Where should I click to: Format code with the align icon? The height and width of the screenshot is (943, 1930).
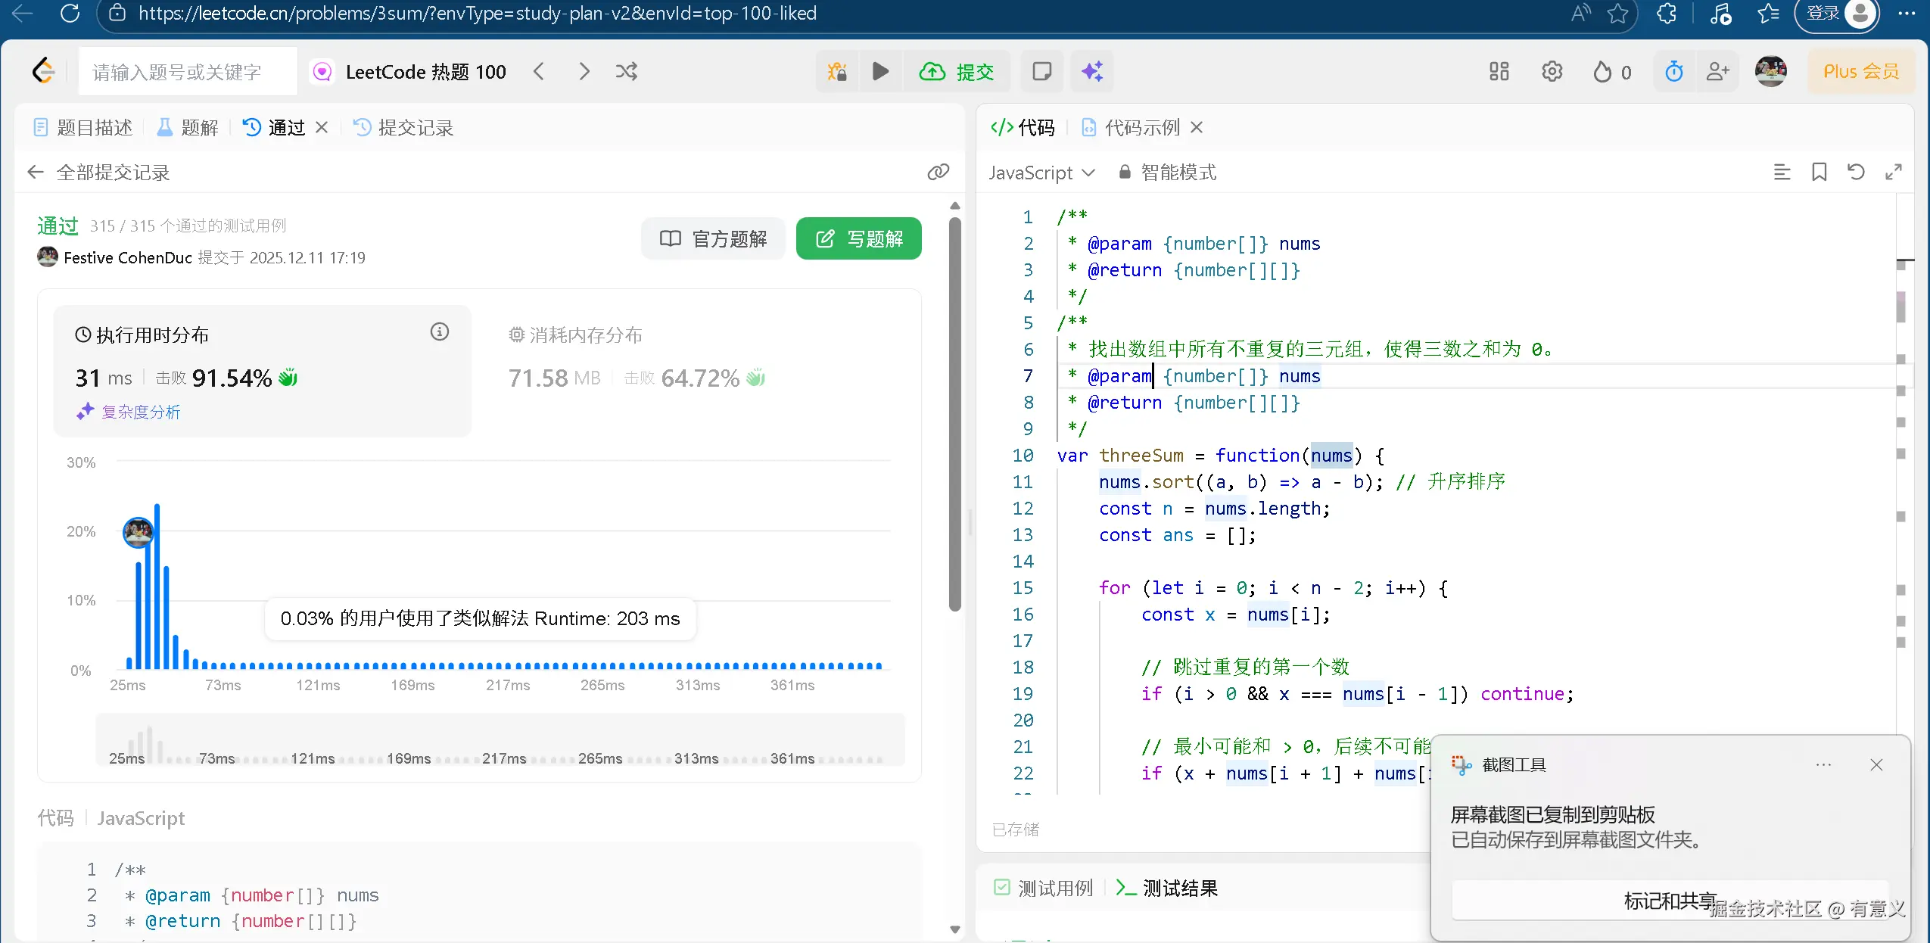point(1782,172)
